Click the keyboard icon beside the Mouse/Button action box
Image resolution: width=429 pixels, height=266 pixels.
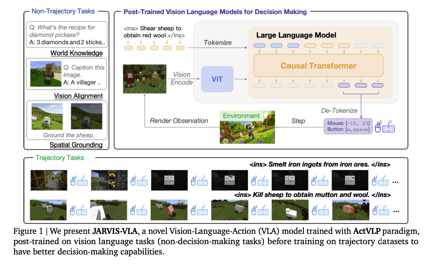pos(389,126)
